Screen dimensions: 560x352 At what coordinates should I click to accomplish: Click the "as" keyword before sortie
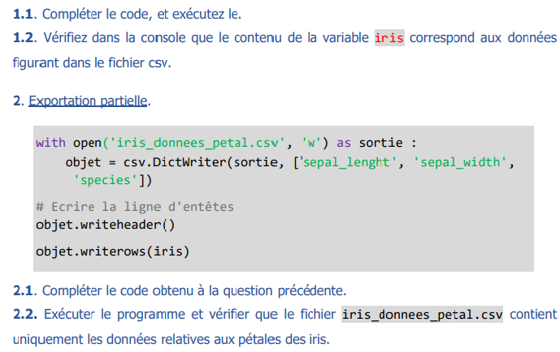pyautogui.click(x=343, y=143)
